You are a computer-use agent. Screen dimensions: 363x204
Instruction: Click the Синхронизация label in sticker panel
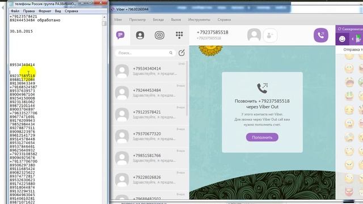352,29
